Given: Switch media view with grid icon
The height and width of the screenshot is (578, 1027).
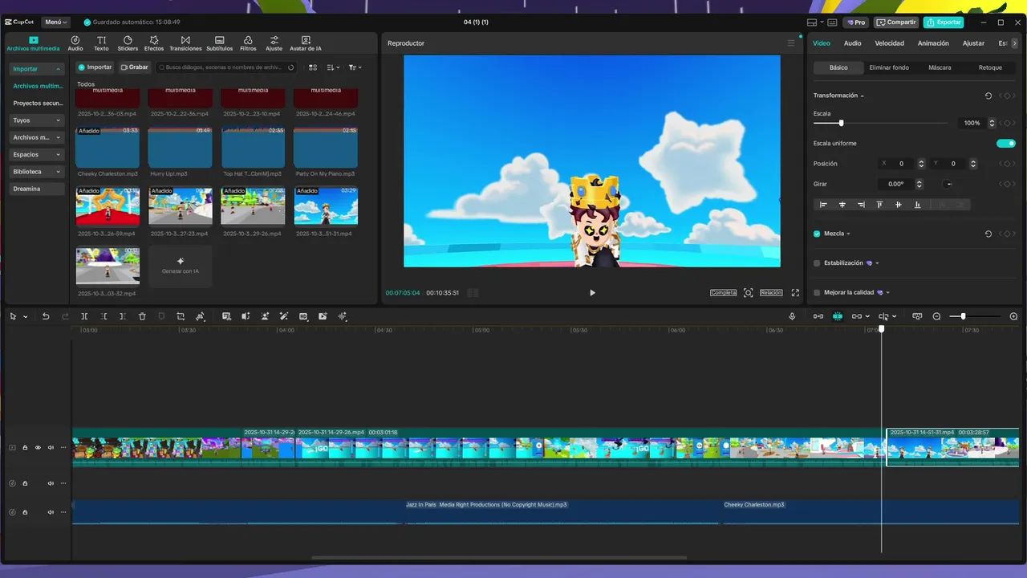Looking at the screenshot, I should [x=313, y=67].
